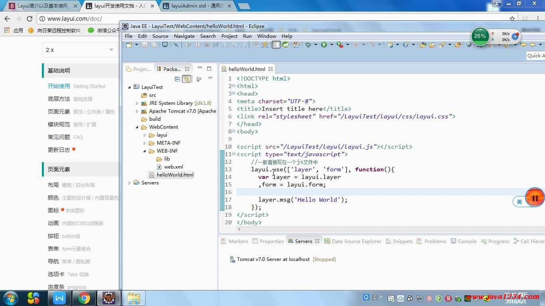The width and height of the screenshot is (545, 306).
Task: Collapse the LayuiTest project node
Action: tap(129, 87)
